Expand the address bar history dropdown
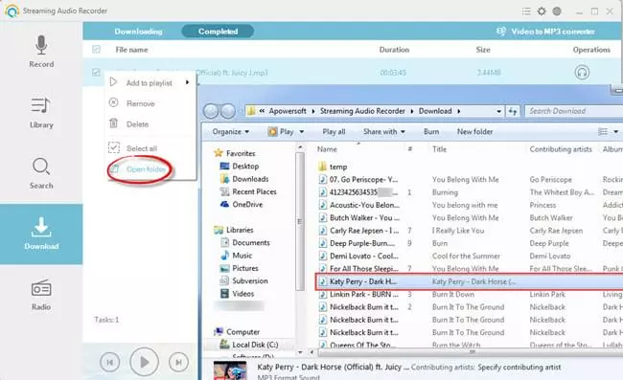The height and width of the screenshot is (380, 623). coord(498,111)
